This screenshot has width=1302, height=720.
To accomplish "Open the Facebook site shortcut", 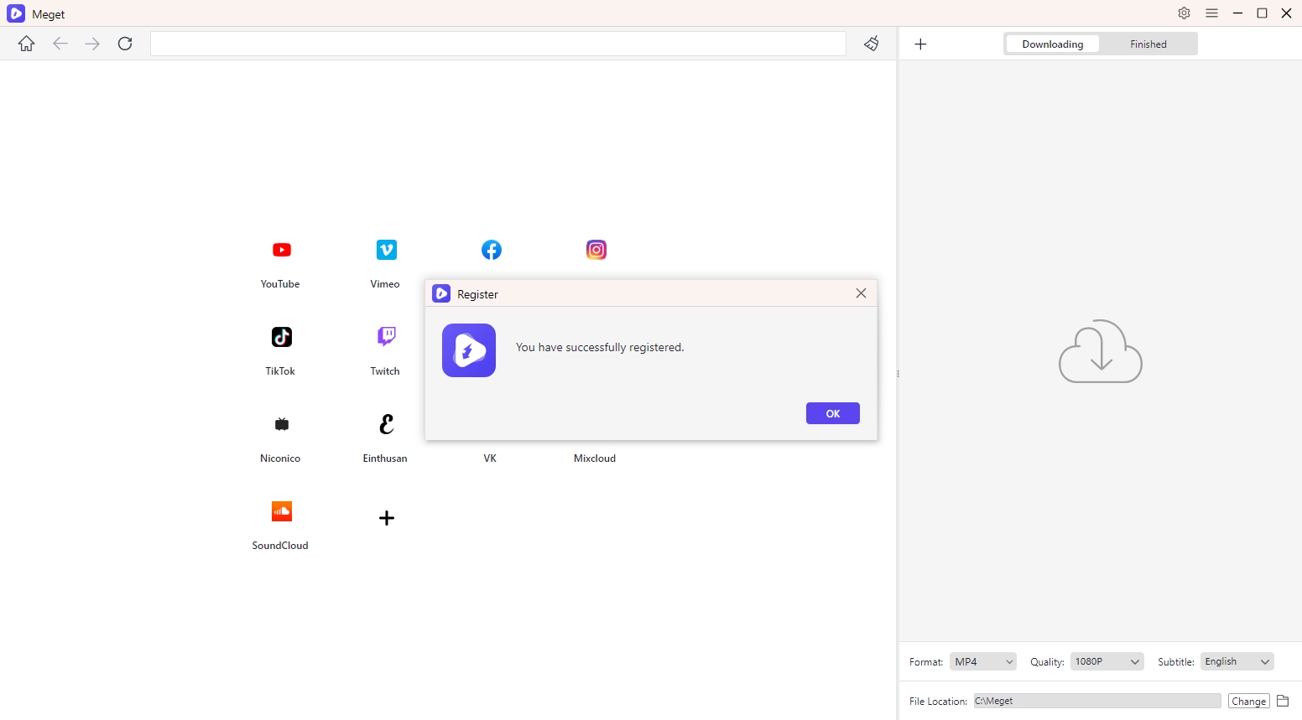I will [492, 250].
